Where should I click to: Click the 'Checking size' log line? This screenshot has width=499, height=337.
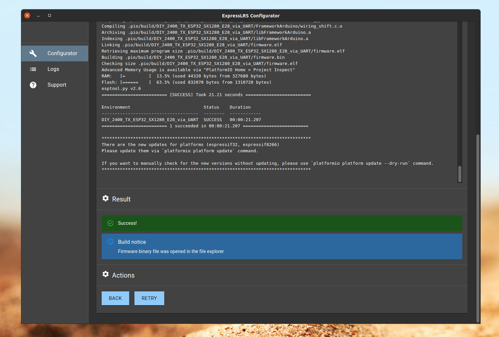click(200, 64)
